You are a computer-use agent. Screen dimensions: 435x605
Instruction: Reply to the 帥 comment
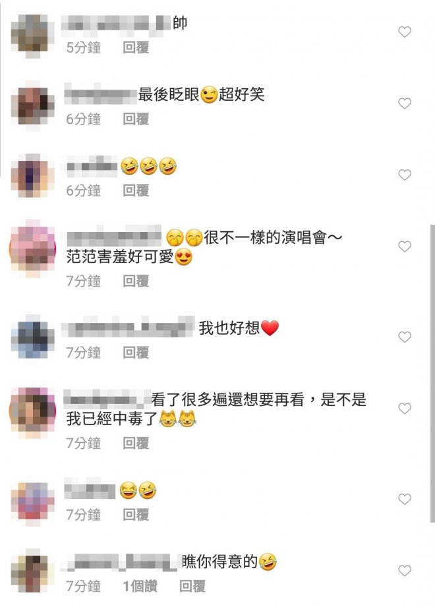(136, 48)
